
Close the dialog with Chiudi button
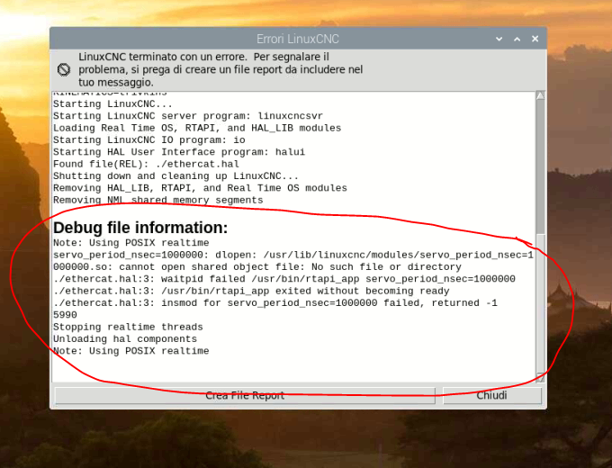(x=491, y=395)
